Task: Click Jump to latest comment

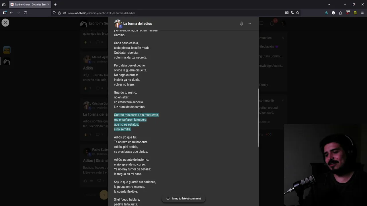Action: [x=183, y=199]
